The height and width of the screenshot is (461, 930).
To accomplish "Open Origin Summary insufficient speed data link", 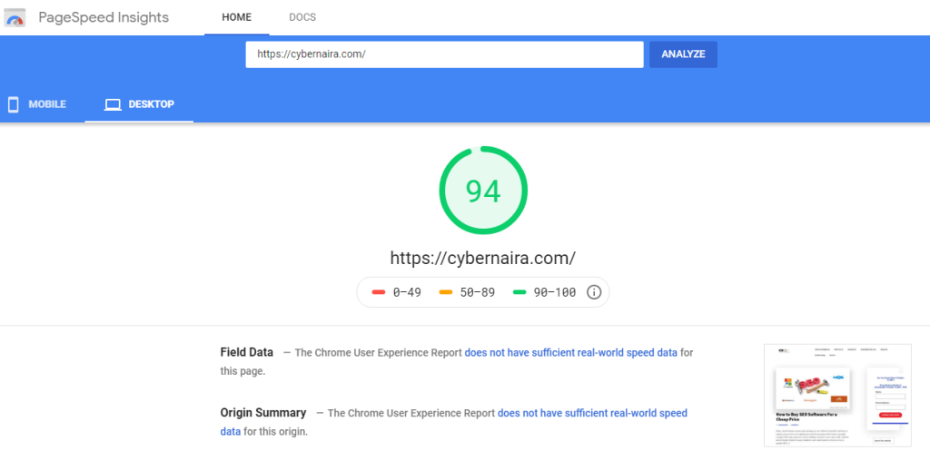I will tap(592, 413).
